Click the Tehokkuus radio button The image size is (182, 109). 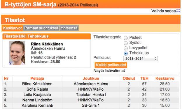click(126, 53)
